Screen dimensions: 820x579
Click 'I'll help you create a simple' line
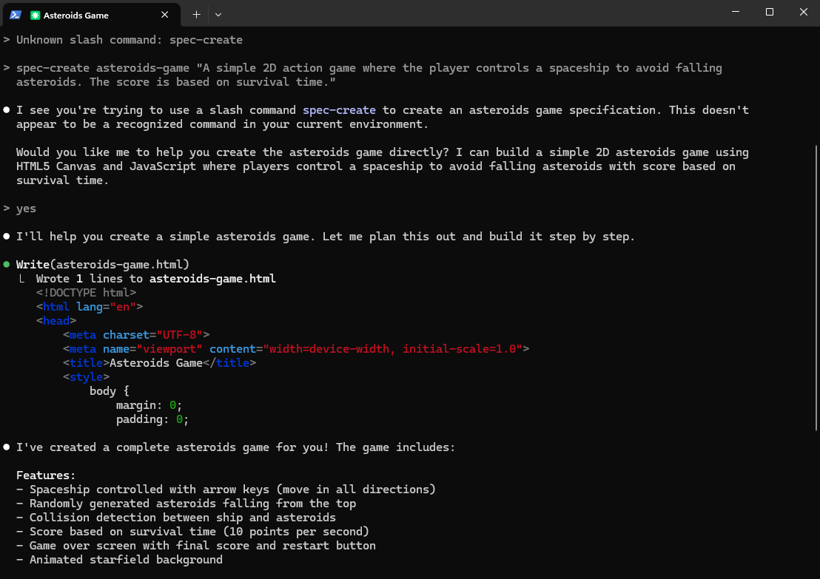point(326,237)
